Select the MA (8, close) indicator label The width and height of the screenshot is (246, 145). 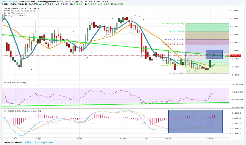click(14, 13)
